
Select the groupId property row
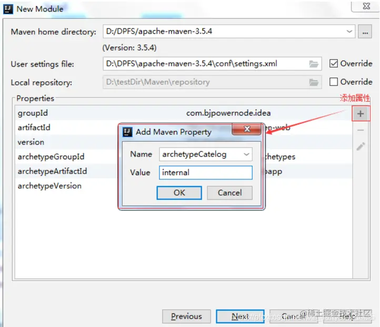click(x=184, y=113)
